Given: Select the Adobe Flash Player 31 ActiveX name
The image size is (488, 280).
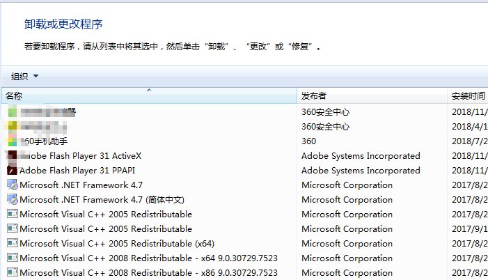Looking at the screenshot, I should (81, 156).
